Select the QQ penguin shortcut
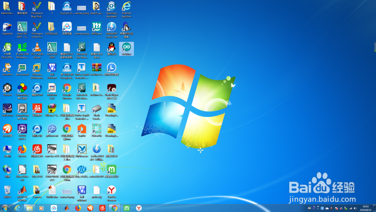The height and width of the screenshot is (212, 376). 112,49
